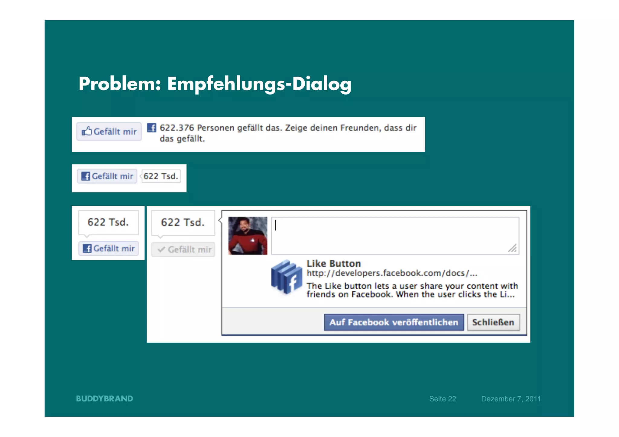
Task: Open the developers.facebook.com/docs link
Action: (392, 273)
